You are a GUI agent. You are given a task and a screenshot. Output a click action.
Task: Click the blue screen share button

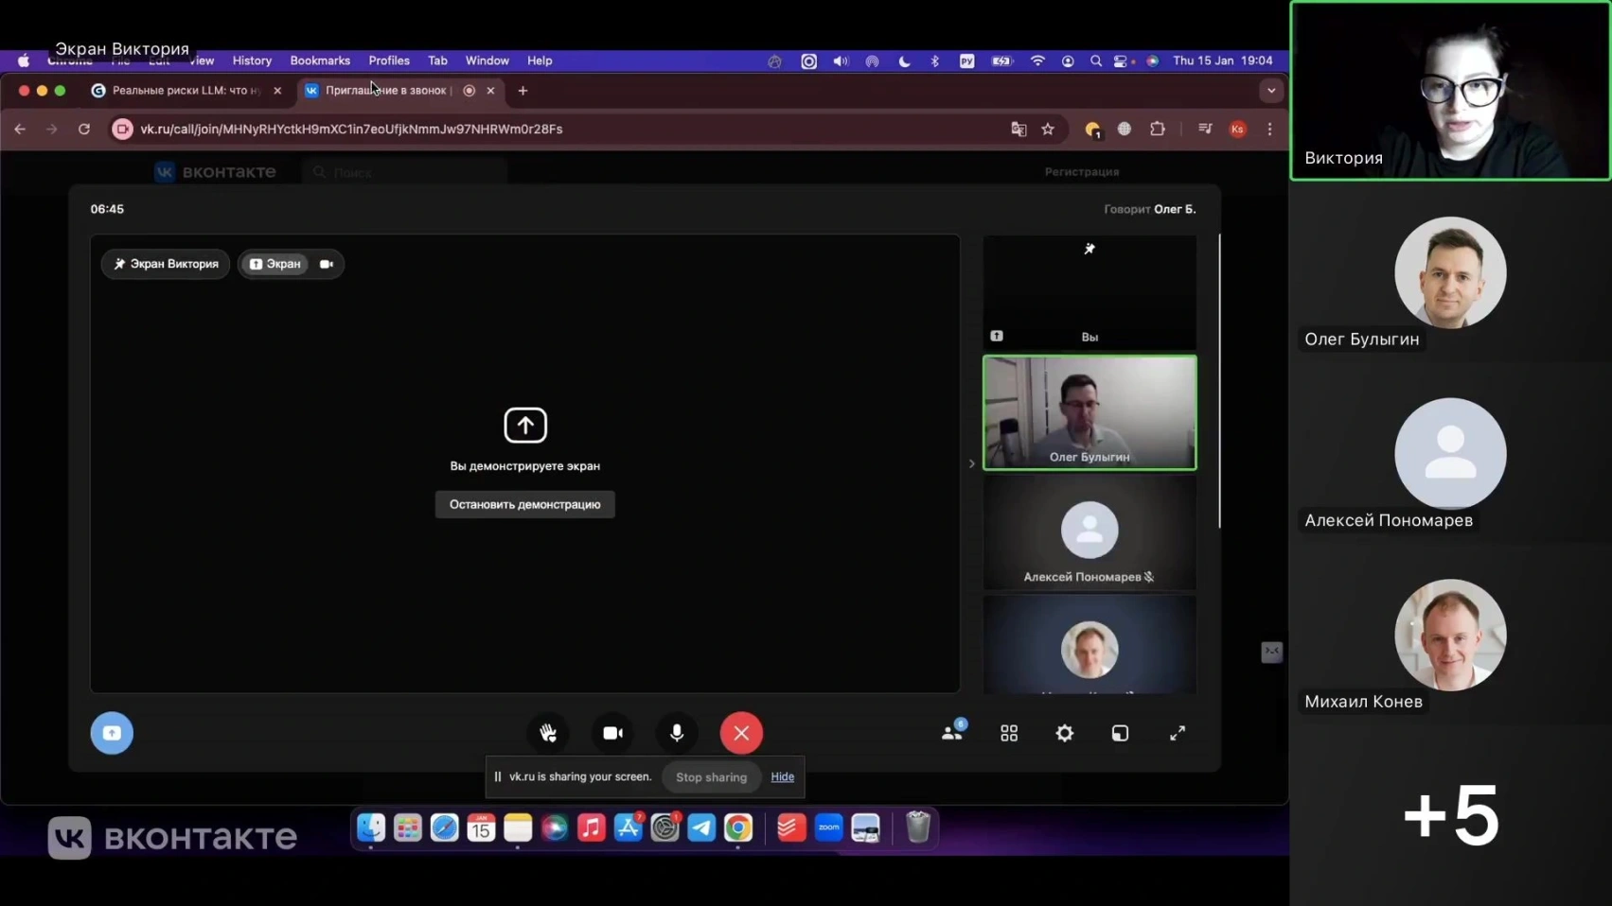click(112, 733)
